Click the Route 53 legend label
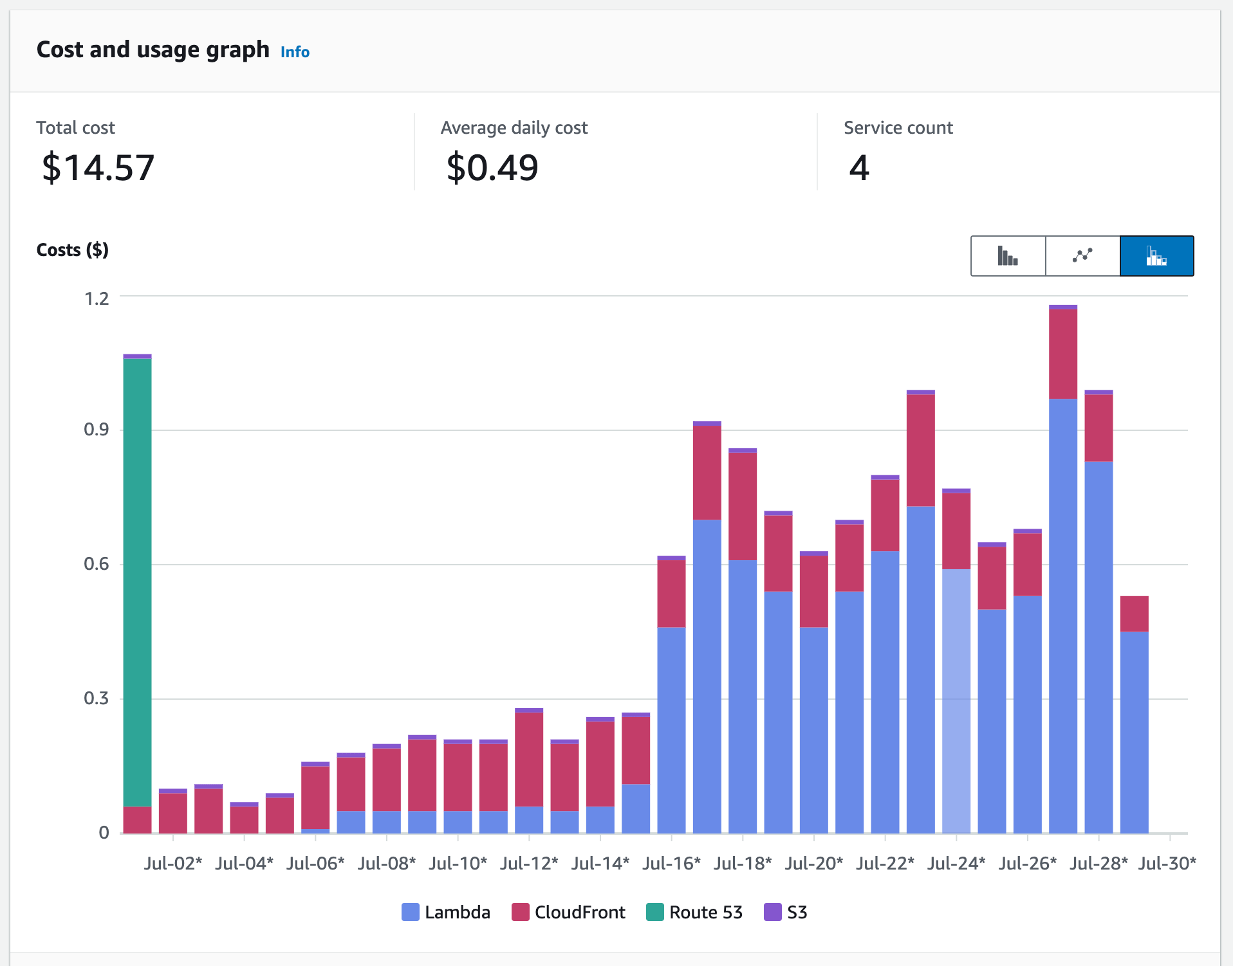1233x966 pixels. [706, 912]
